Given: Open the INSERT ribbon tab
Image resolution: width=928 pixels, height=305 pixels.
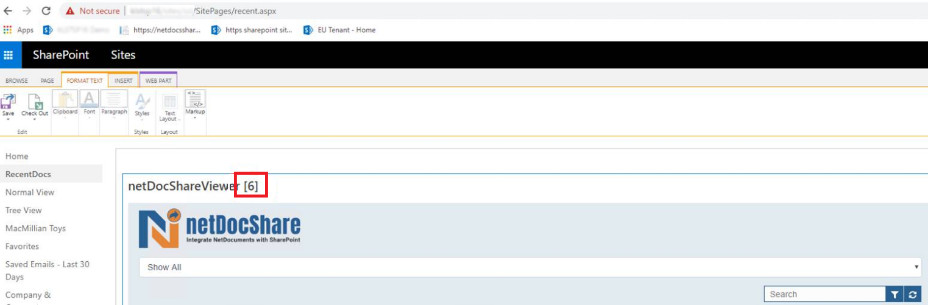Looking at the screenshot, I should 124,80.
